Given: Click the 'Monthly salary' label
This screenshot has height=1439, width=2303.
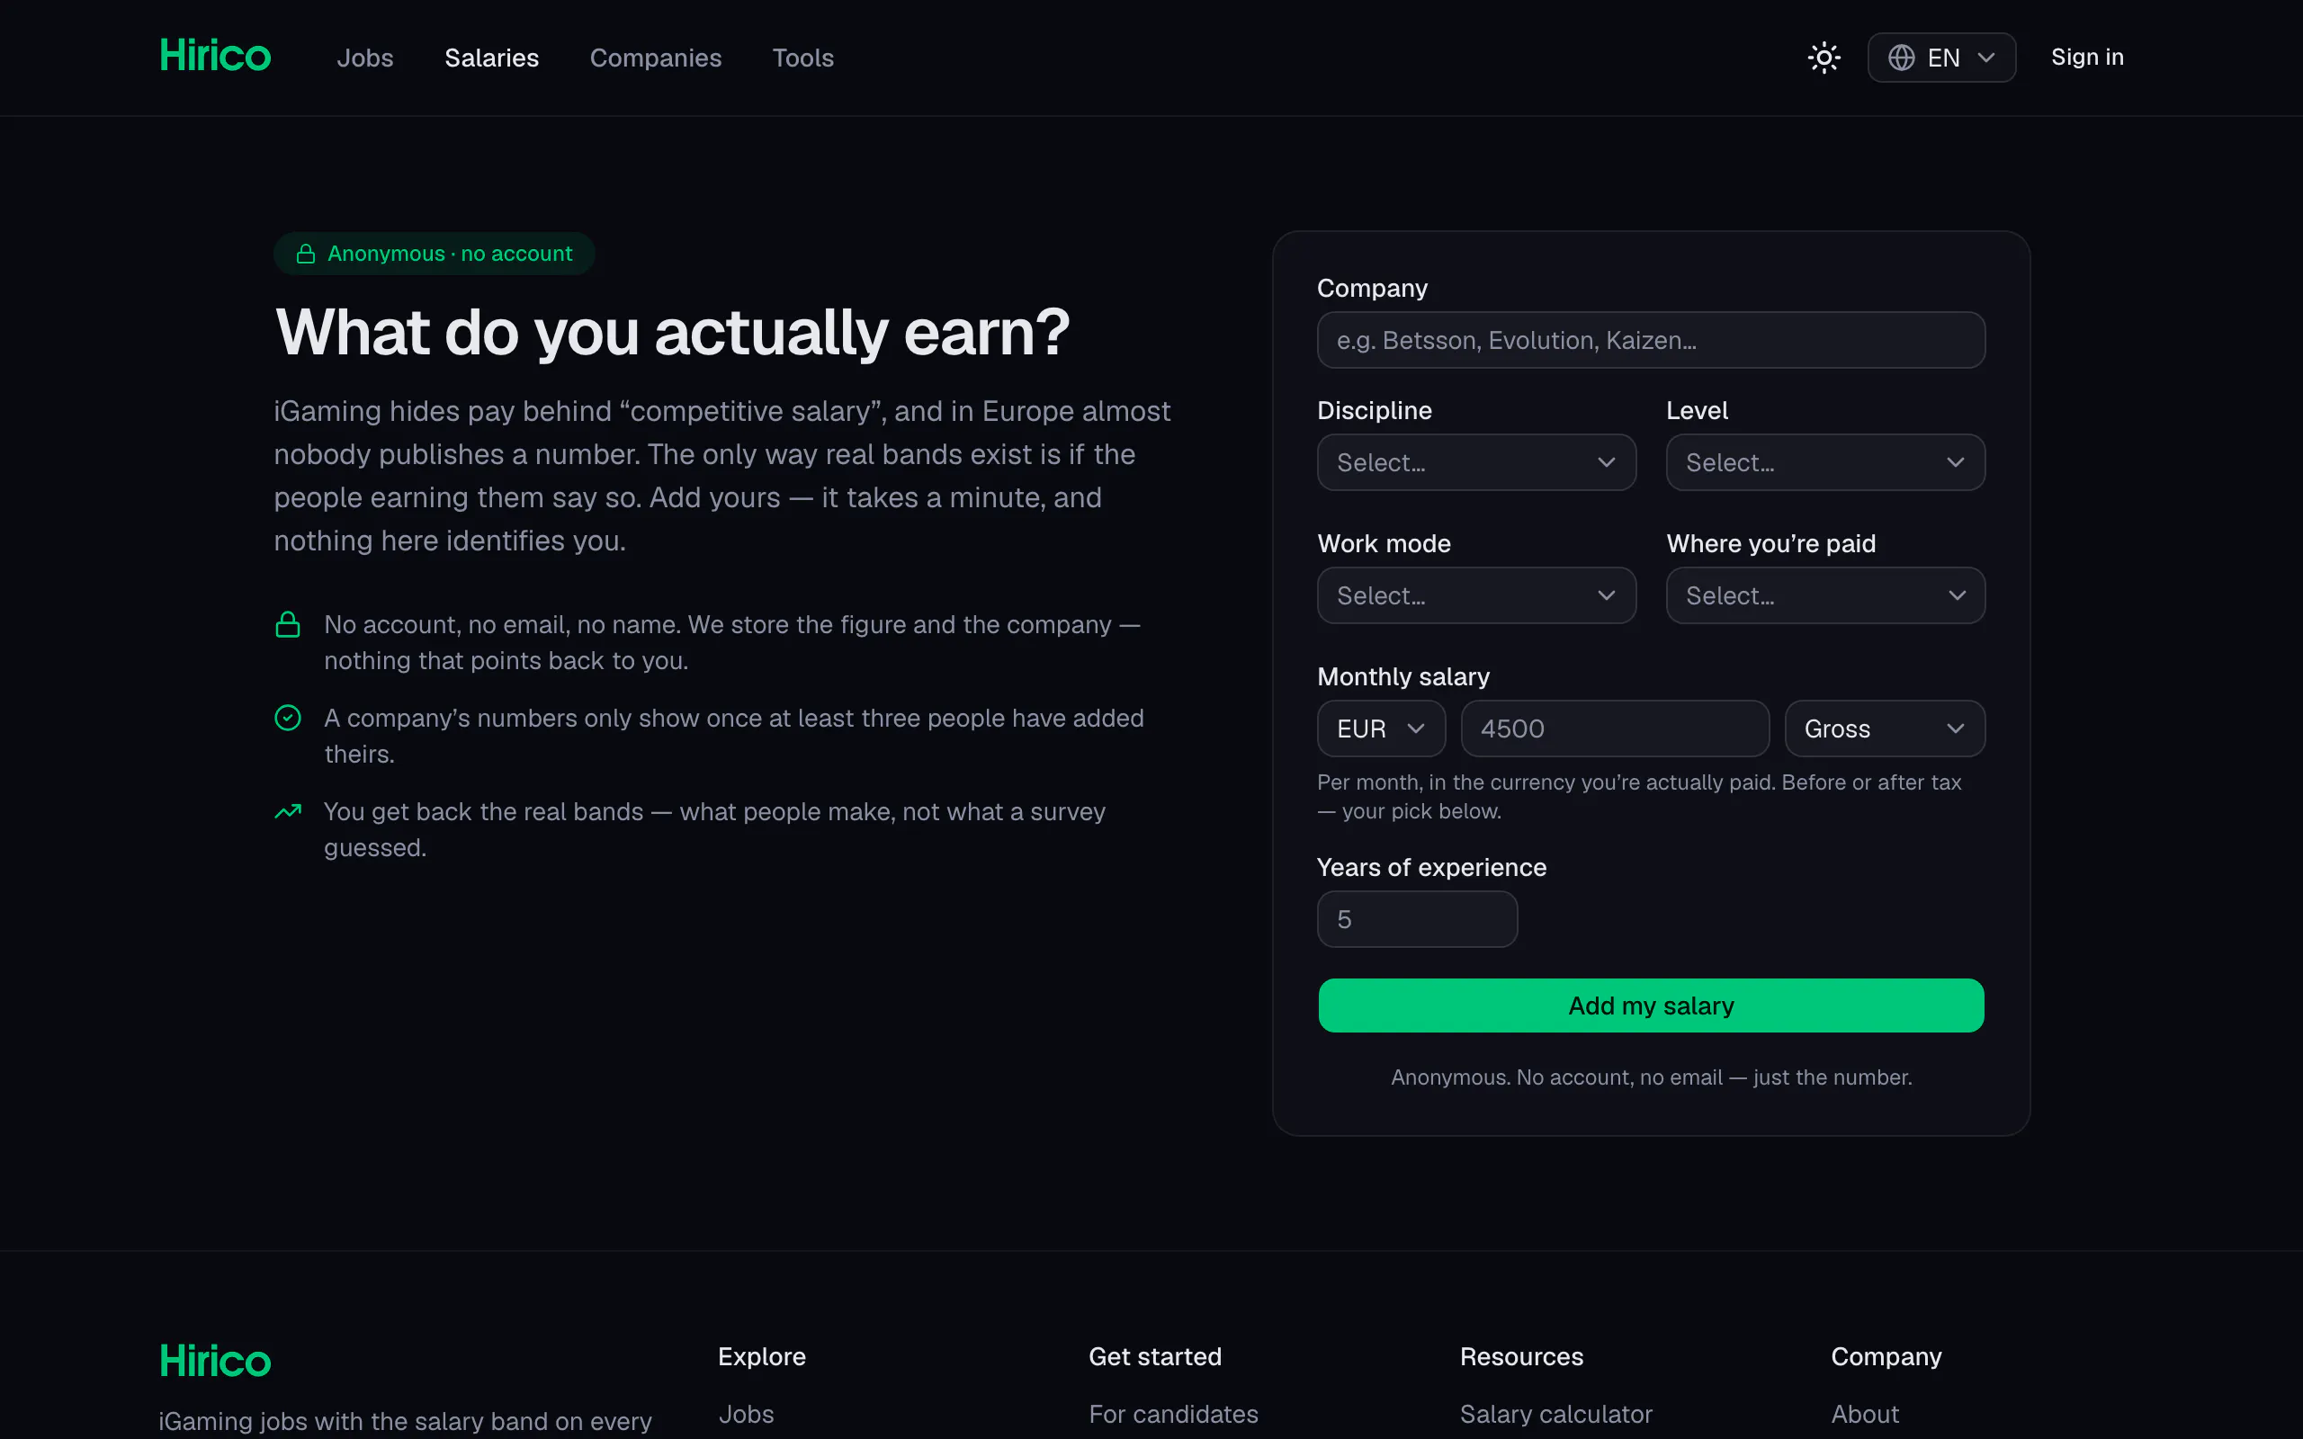Looking at the screenshot, I should tap(1402, 676).
